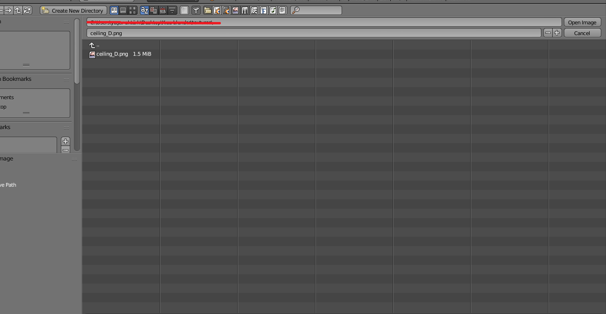Increment the file name number
The height and width of the screenshot is (314, 606).
(x=557, y=33)
